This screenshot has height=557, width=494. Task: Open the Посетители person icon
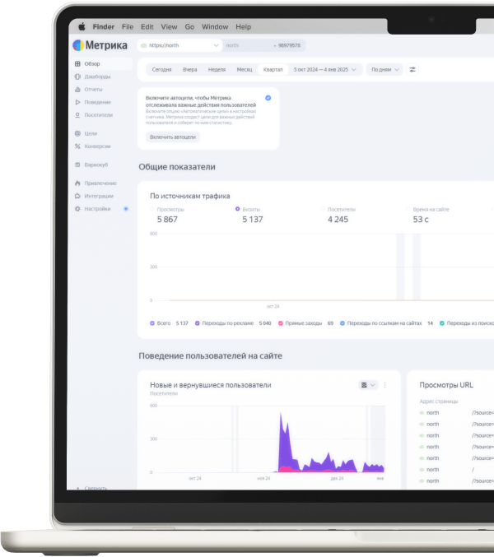pos(77,115)
